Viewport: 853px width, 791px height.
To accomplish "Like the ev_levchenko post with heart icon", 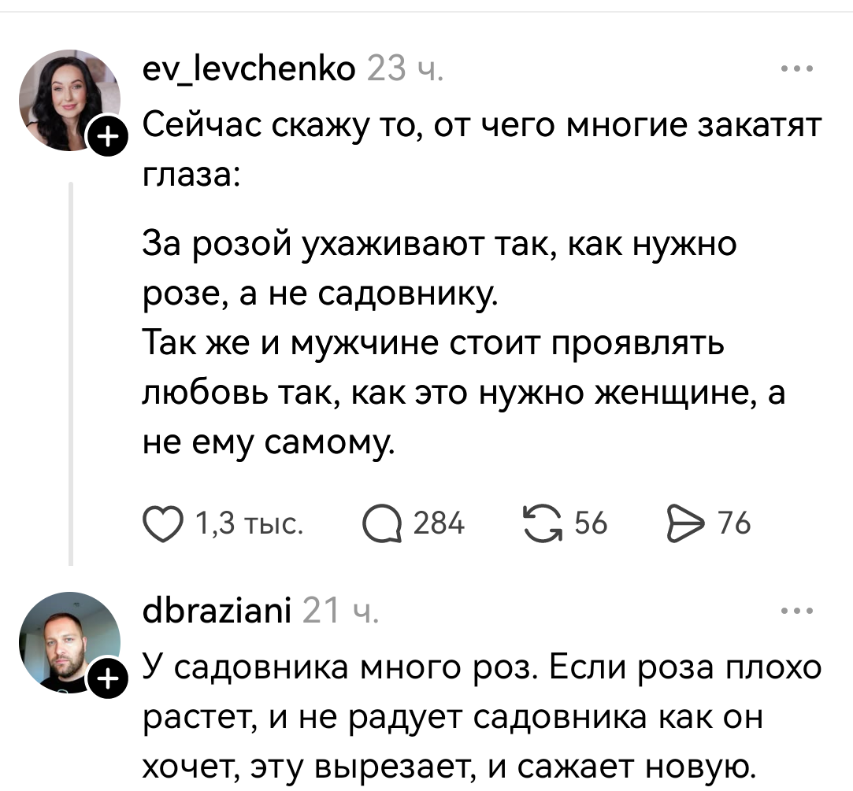I will coord(163,522).
